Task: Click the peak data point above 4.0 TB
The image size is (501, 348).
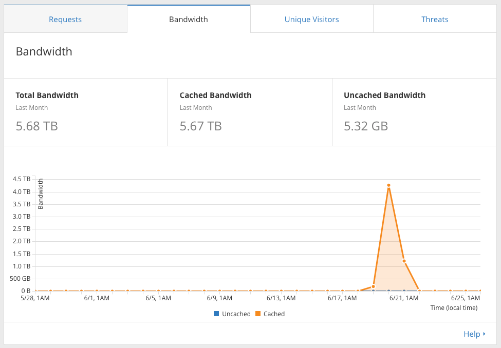Action: coord(388,185)
